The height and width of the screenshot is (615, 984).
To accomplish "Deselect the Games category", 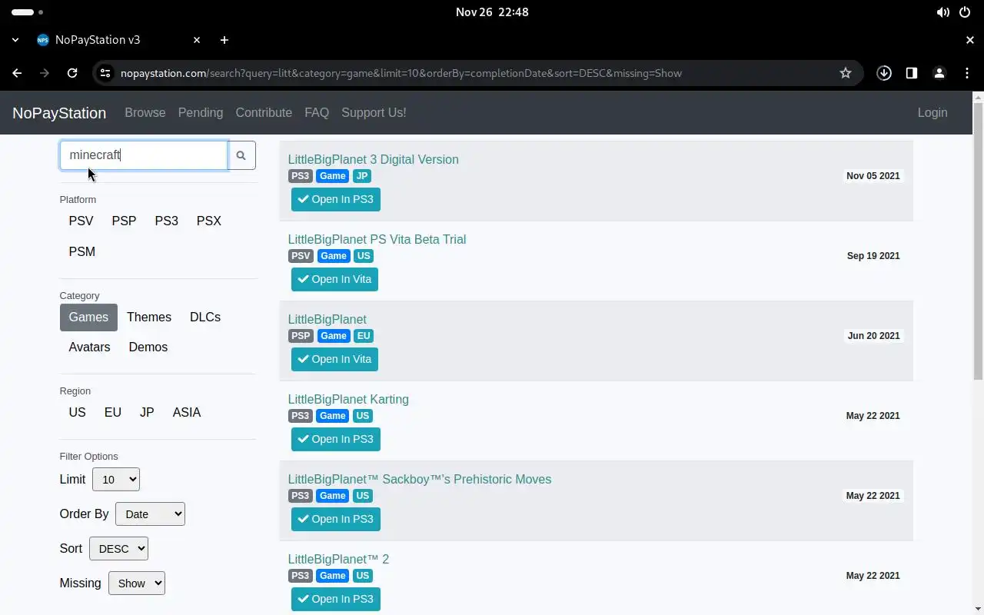I will click(x=88, y=317).
